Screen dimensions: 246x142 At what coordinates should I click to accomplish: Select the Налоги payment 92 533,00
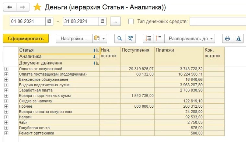pyautogui.click(x=194, y=117)
